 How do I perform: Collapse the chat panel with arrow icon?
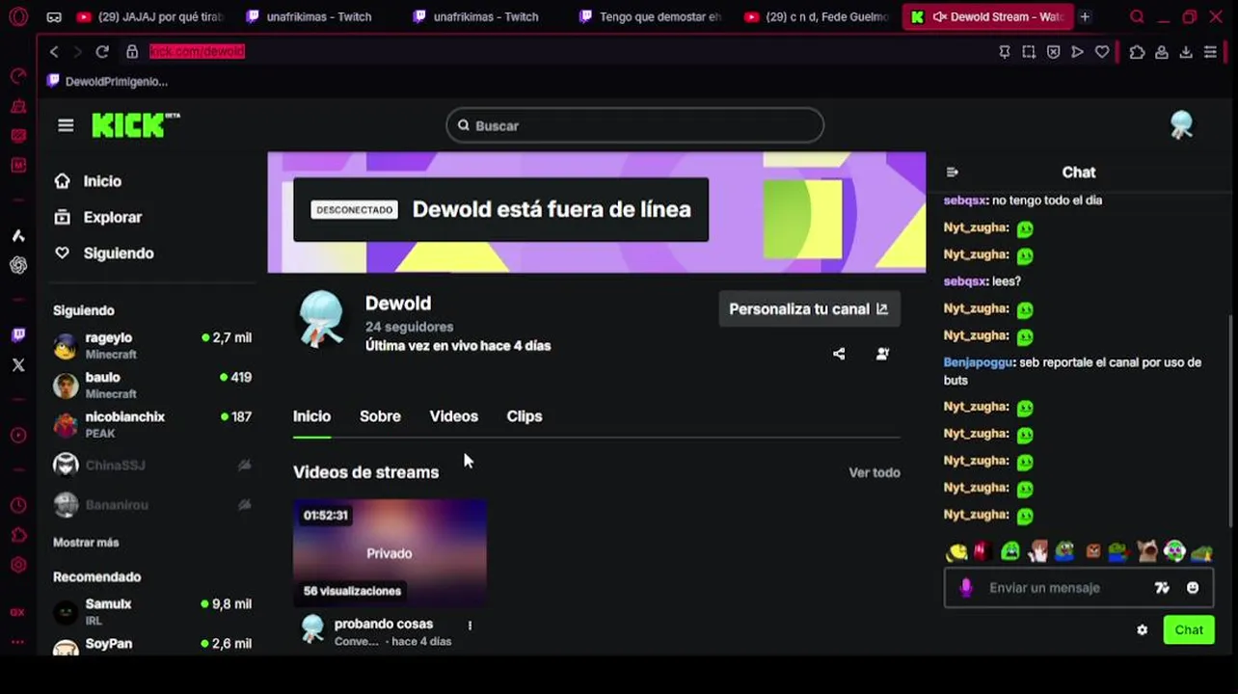pyautogui.click(x=953, y=173)
